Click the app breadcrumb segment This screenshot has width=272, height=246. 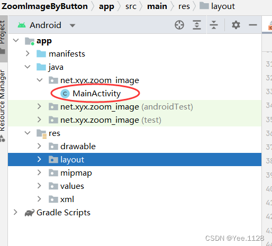[106, 7]
